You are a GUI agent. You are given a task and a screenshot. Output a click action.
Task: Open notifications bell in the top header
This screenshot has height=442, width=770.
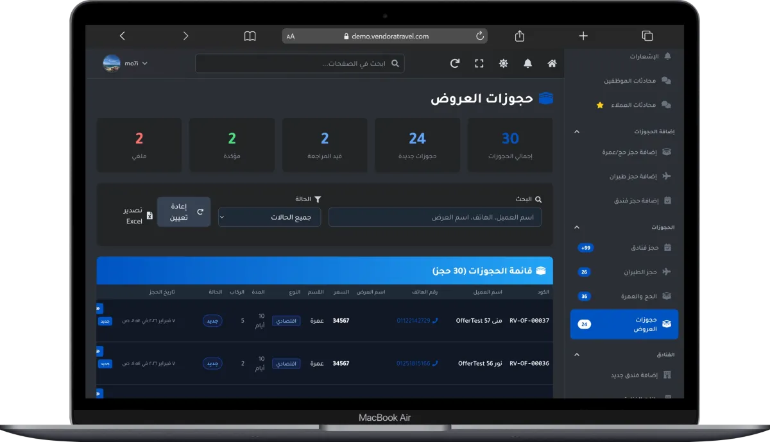[527, 63]
